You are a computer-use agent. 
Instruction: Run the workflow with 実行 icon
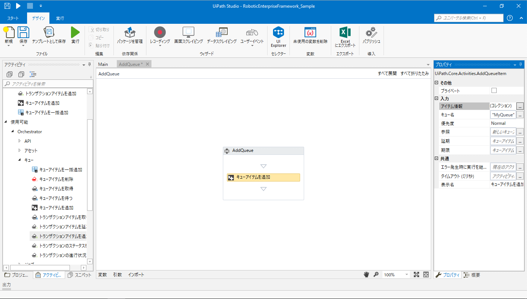point(75,32)
